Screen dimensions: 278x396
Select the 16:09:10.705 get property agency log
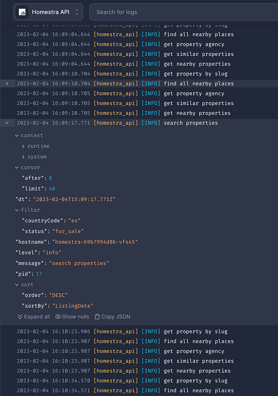(139, 94)
